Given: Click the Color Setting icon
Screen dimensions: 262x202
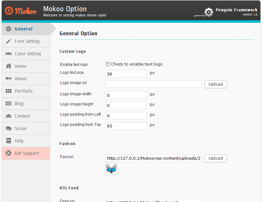Looking at the screenshot, I should (x=8, y=54).
